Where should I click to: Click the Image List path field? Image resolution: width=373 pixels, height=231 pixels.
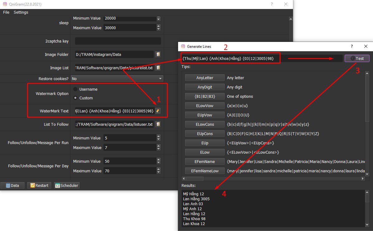tap(114, 68)
